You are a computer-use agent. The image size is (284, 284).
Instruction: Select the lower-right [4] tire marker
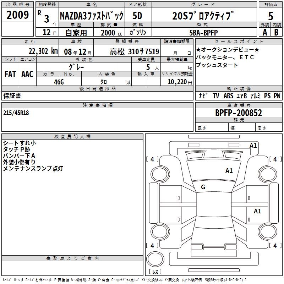(x=275, y=246)
